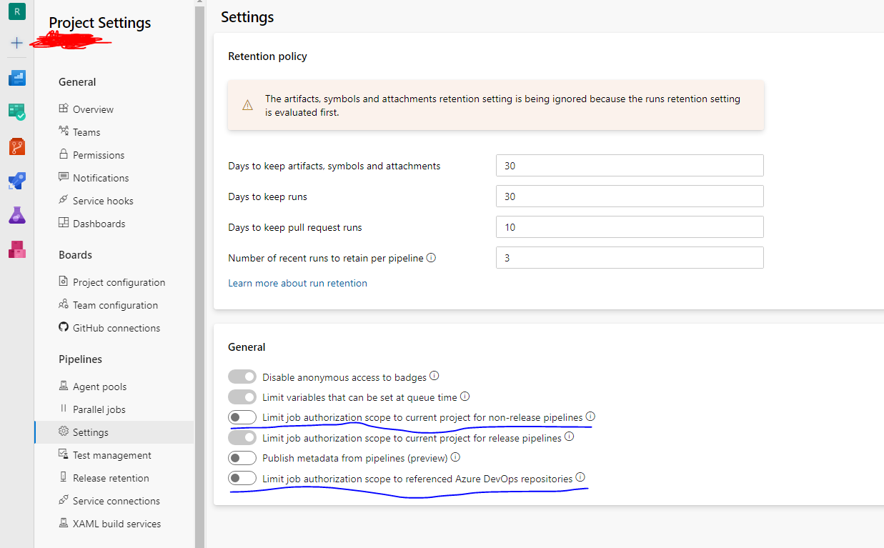Click the plus add-new icon
This screenshot has height=548, width=884.
[17, 43]
